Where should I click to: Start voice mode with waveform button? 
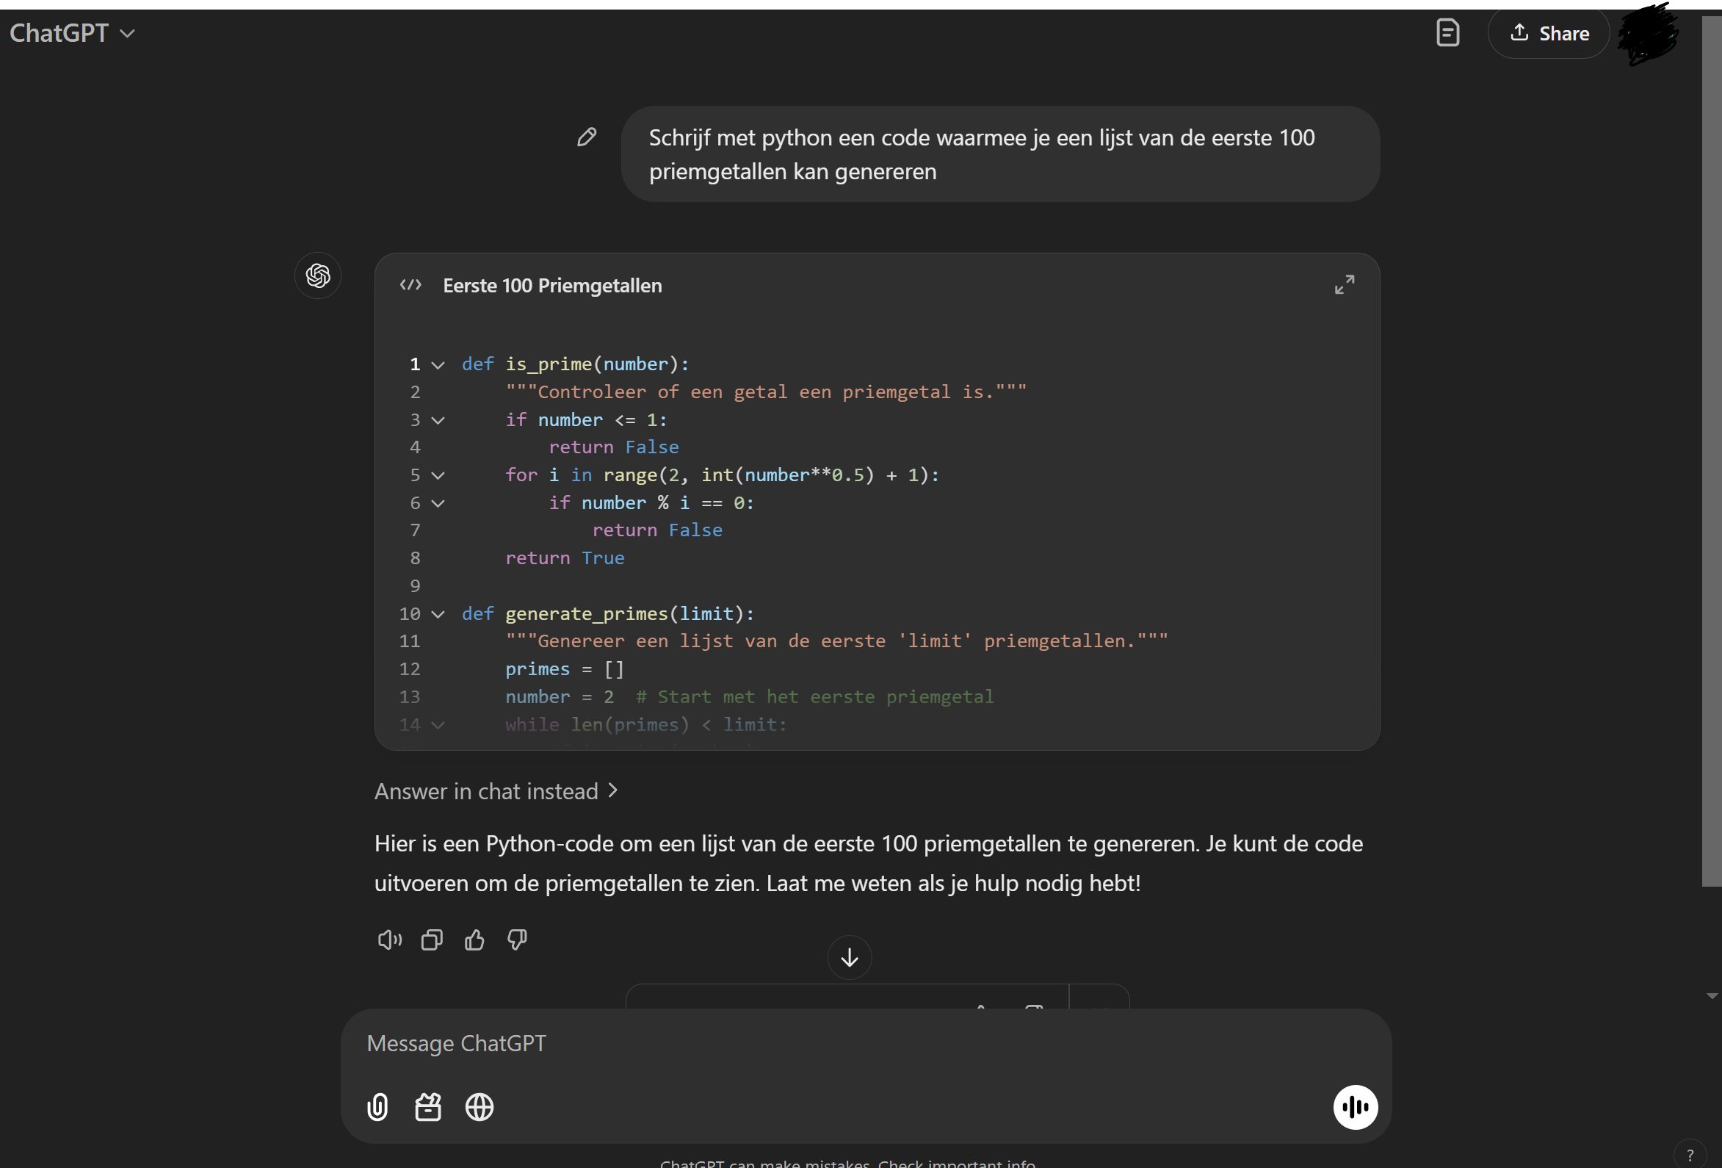click(x=1356, y=1107)
